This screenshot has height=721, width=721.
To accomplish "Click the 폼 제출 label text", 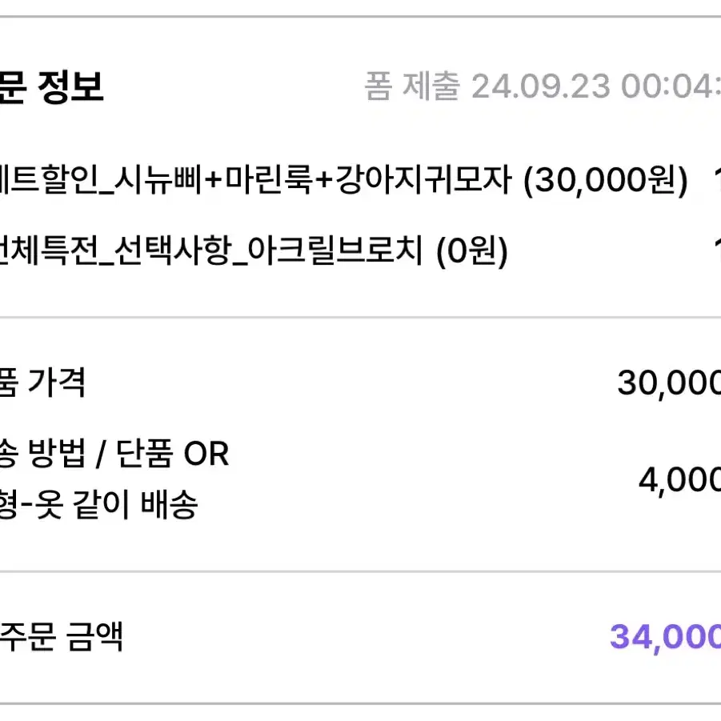I will pyautogui.click(x=412, y=86).
